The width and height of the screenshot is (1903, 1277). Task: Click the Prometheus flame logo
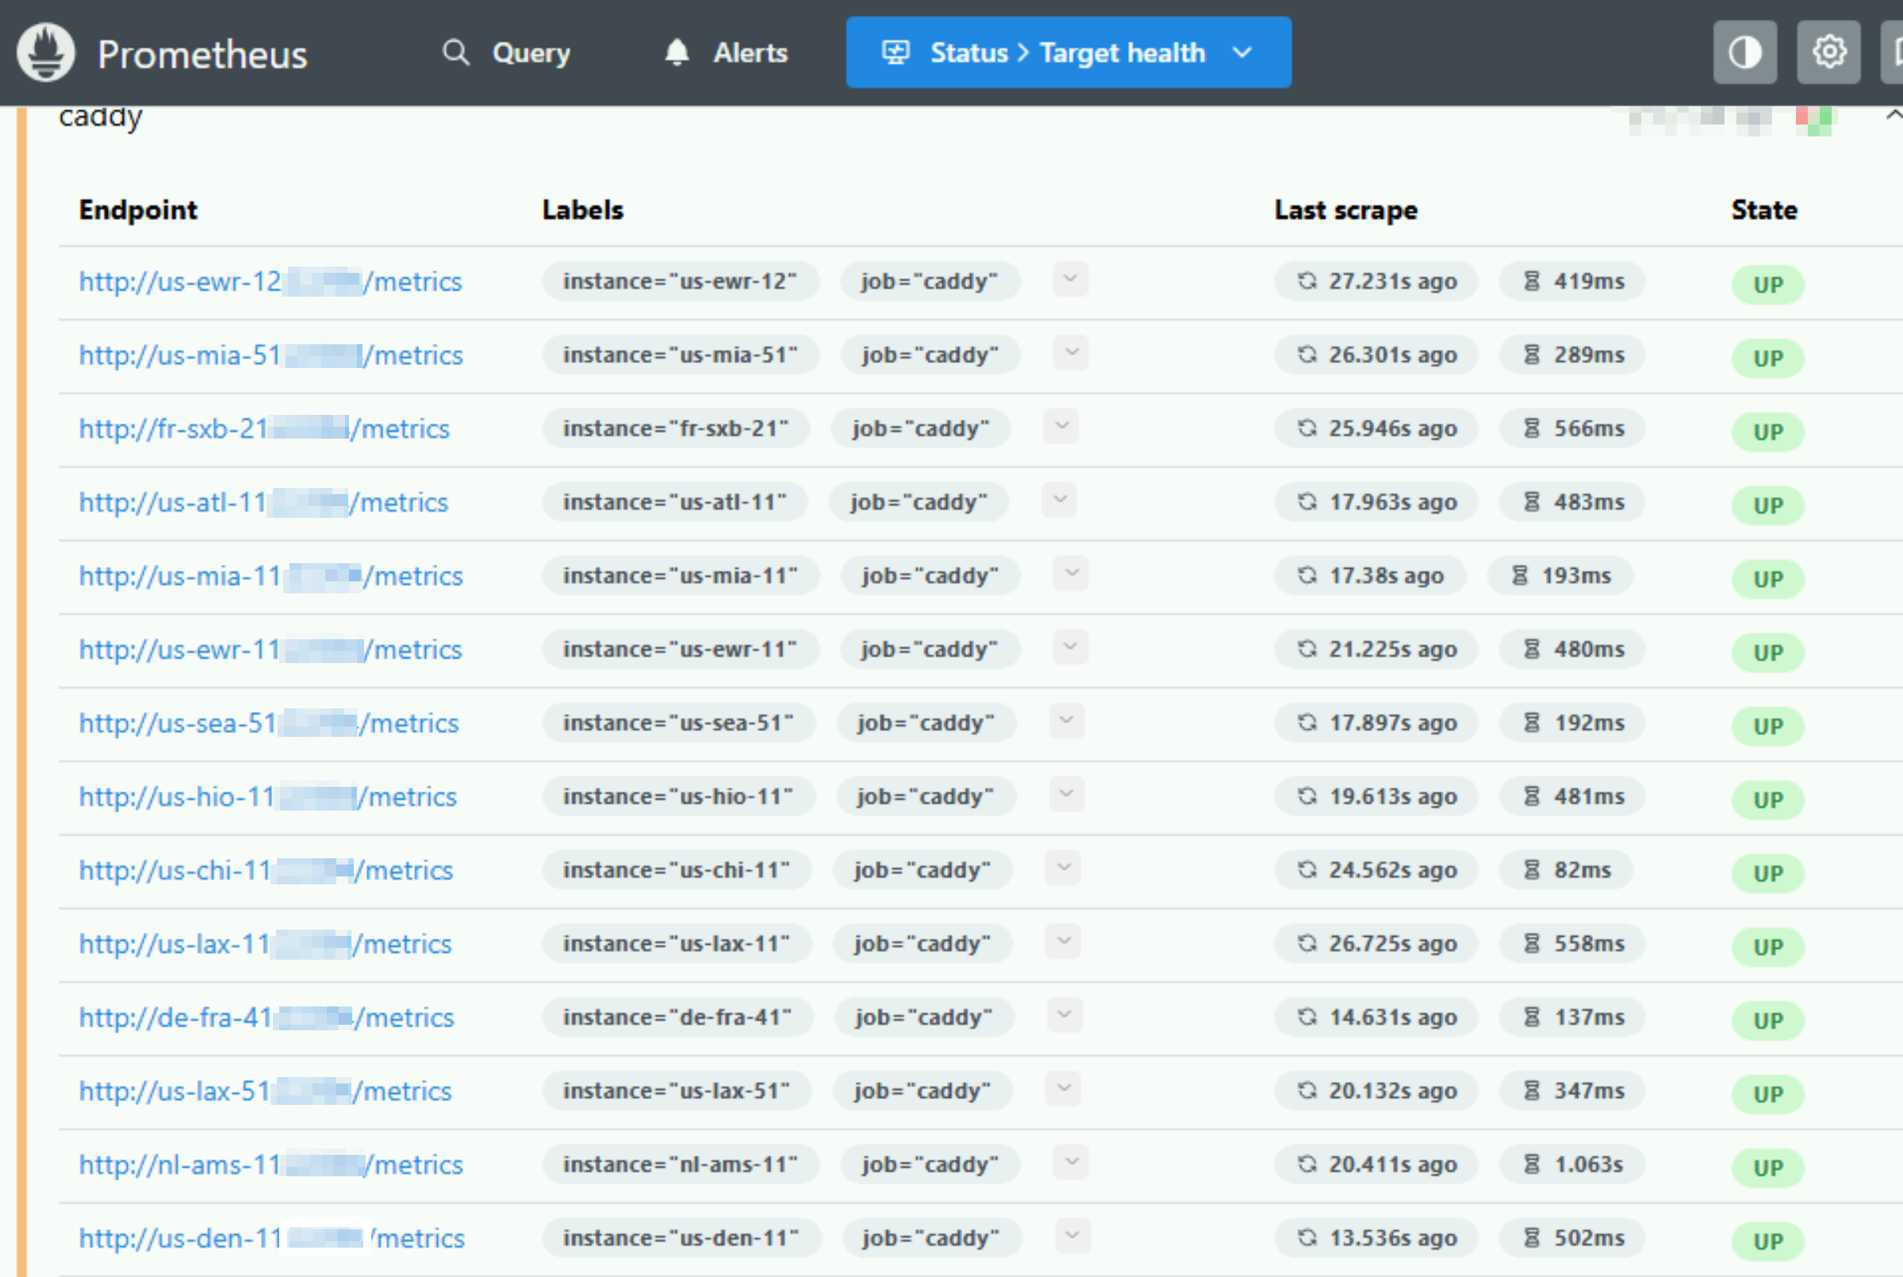pyautogui.click(x=45, y=52)
